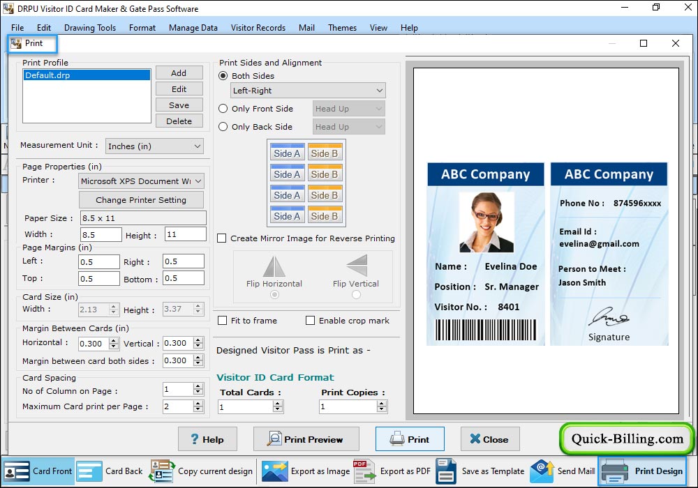Click the Print button with printer icon
This screenshot has width=698, height=488.
[x=410, y=439]
